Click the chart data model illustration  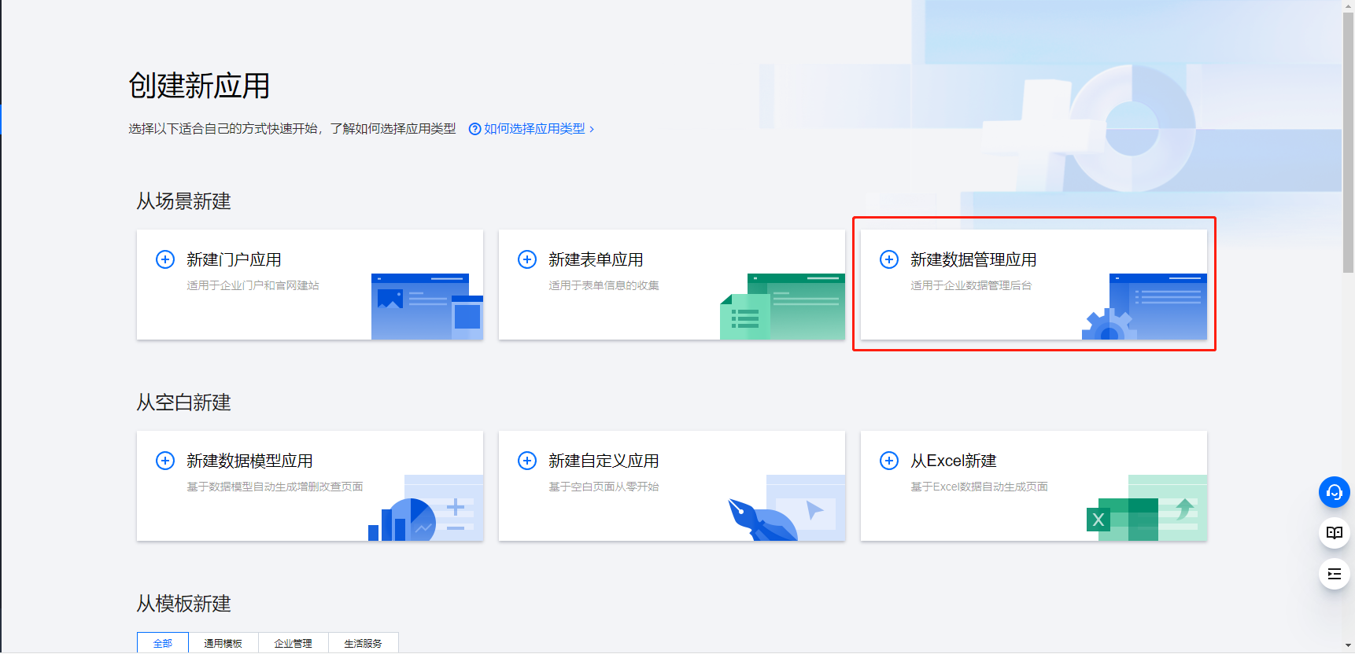click(426, 508)
